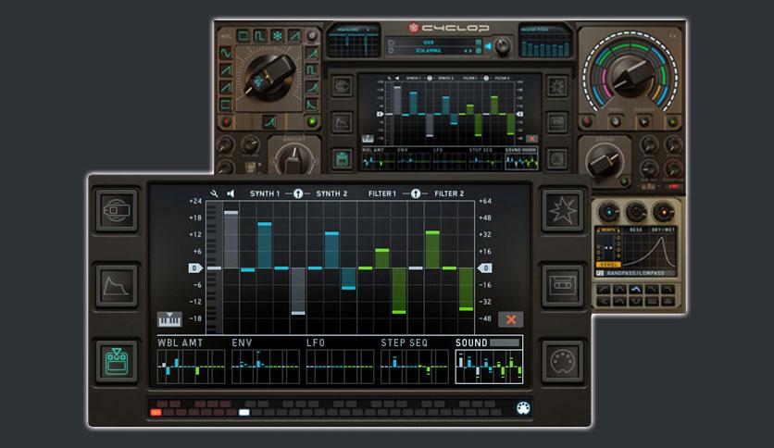Select the FILTER 2 target label
774x448 pixels.
point(449,193)
